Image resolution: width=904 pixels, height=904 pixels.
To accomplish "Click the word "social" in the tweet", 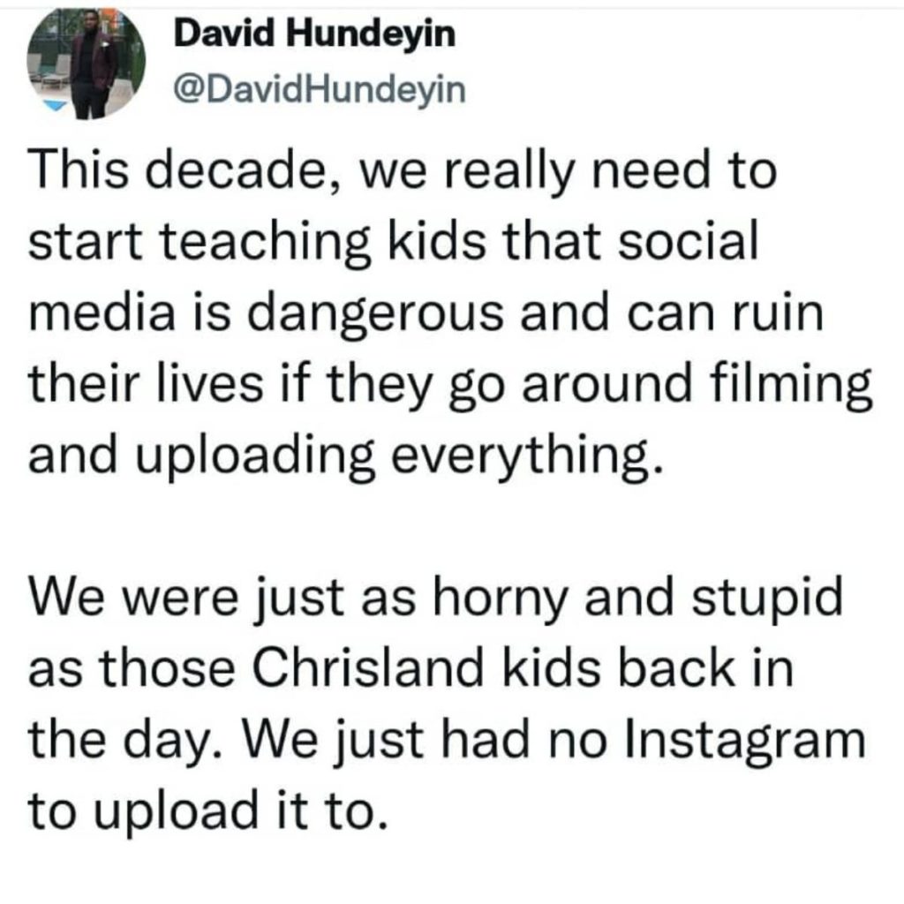I will click(687, 239).
